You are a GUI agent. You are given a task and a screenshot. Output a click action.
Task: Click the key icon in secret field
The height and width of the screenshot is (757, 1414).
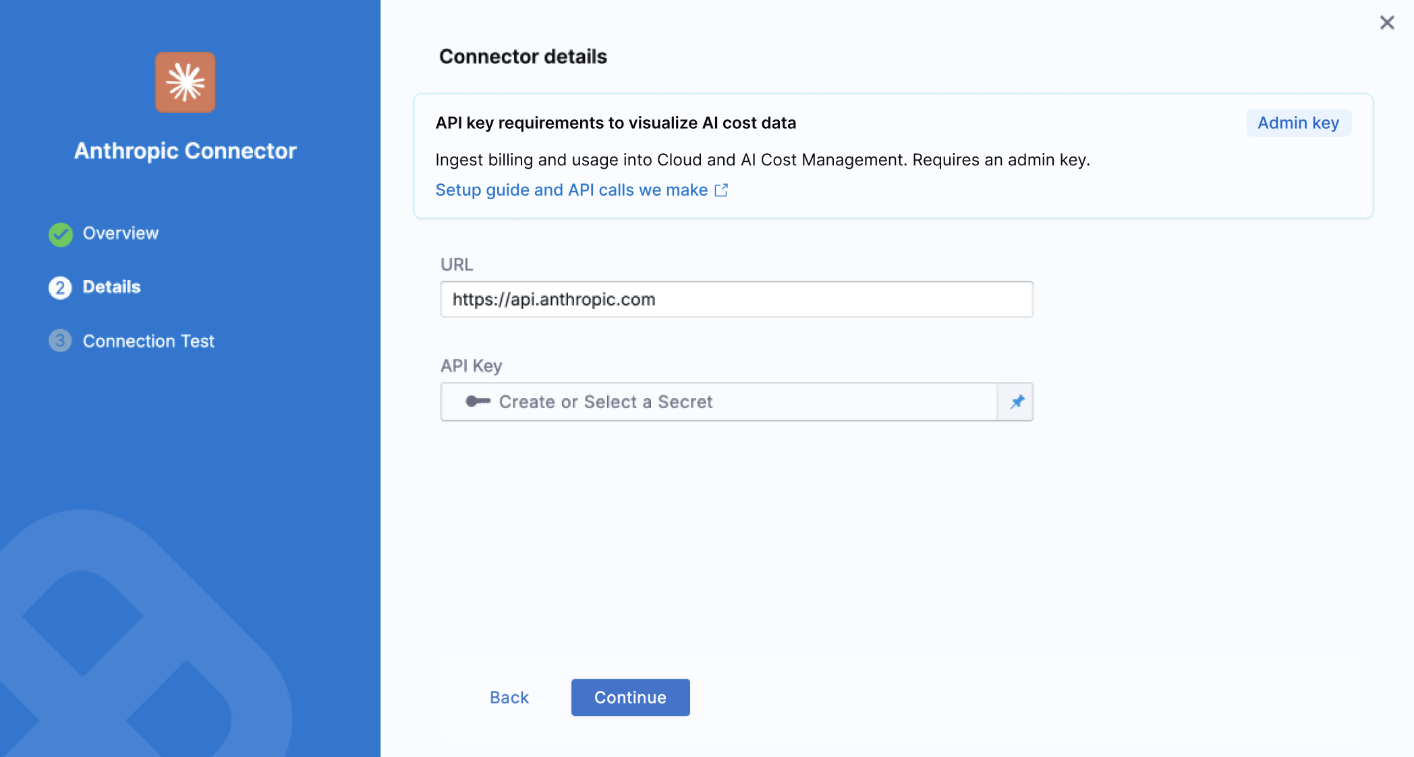(478, 401)
